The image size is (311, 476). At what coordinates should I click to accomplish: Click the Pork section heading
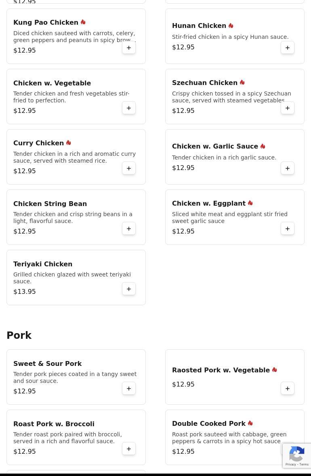[x=19, y=336]
